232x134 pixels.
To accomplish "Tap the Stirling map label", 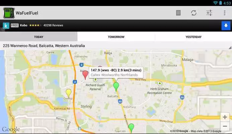I will (x=86, y=107).
